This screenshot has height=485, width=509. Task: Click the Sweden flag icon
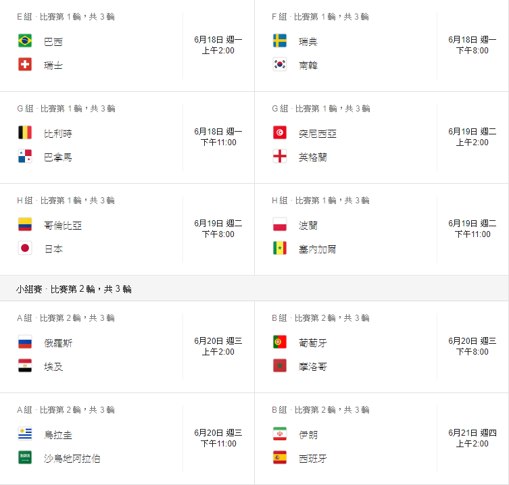(280, 41)
